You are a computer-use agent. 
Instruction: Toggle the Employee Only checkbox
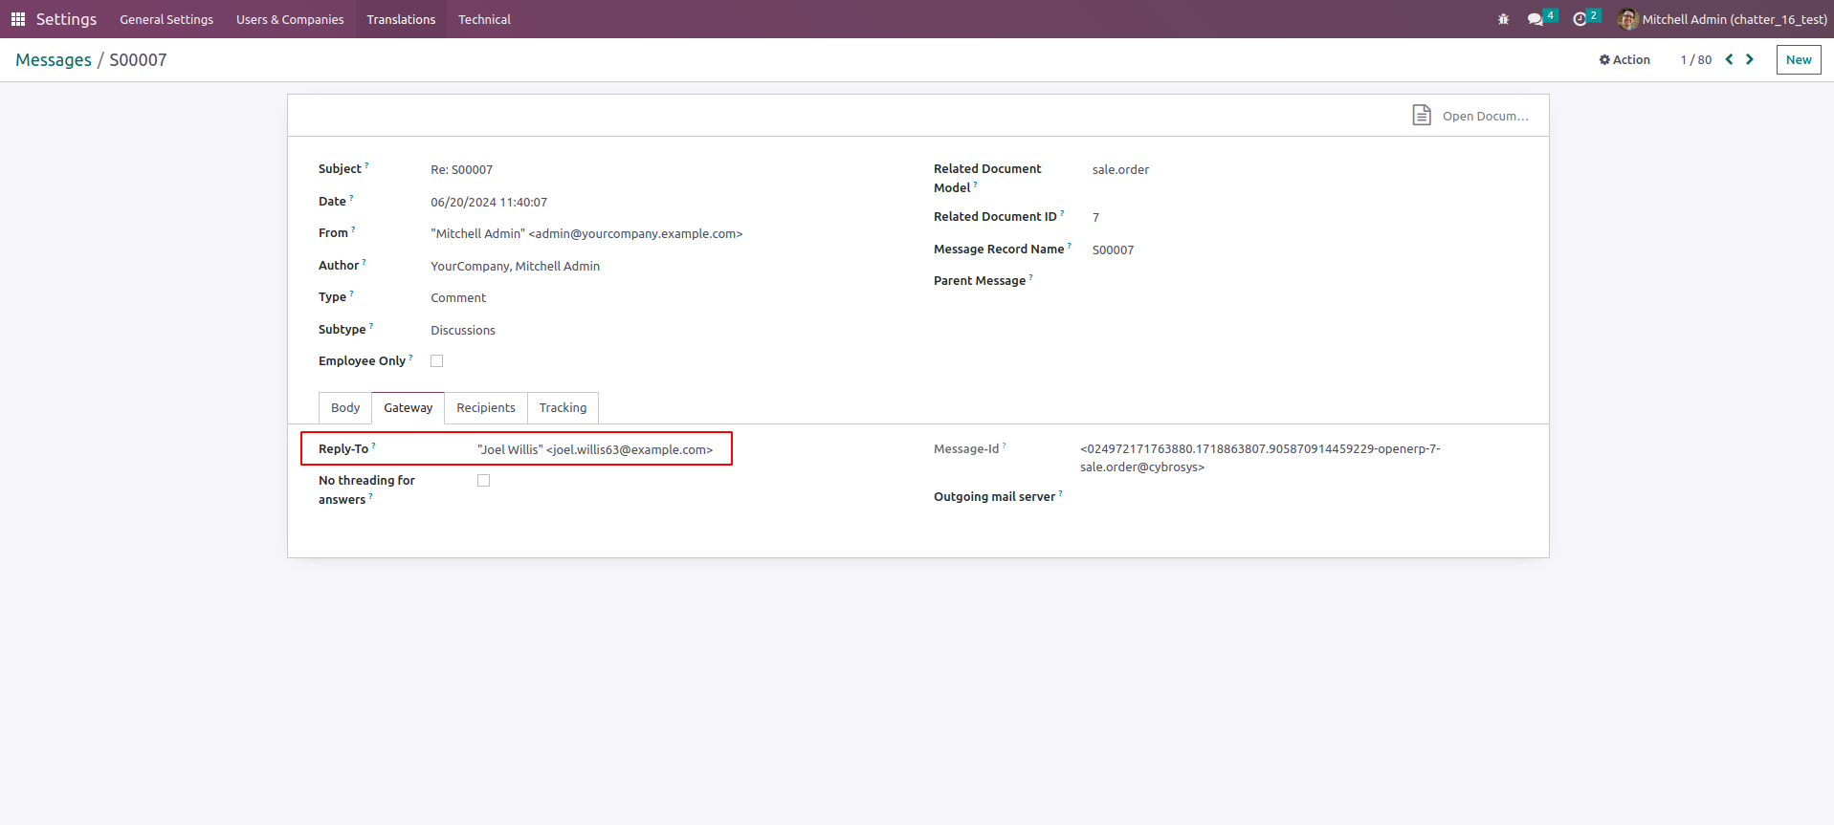437,361
